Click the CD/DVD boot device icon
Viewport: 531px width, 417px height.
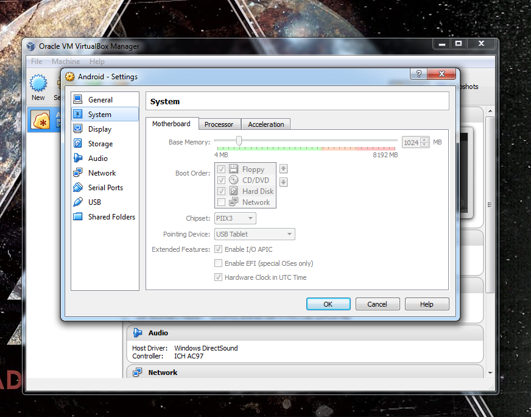pos(234,180)
